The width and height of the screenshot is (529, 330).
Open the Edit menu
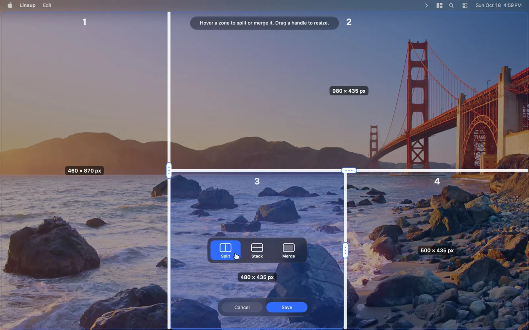coord(47,5)
